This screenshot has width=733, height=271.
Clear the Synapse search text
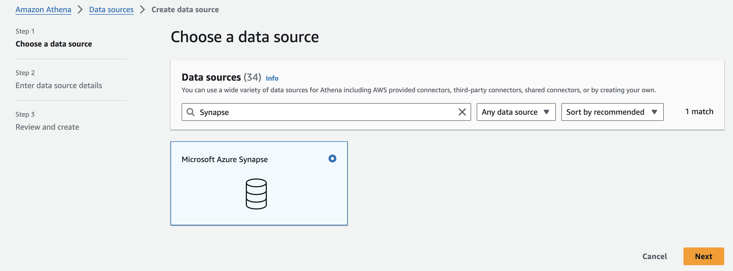pyautogui.click(x=462, y=112)
